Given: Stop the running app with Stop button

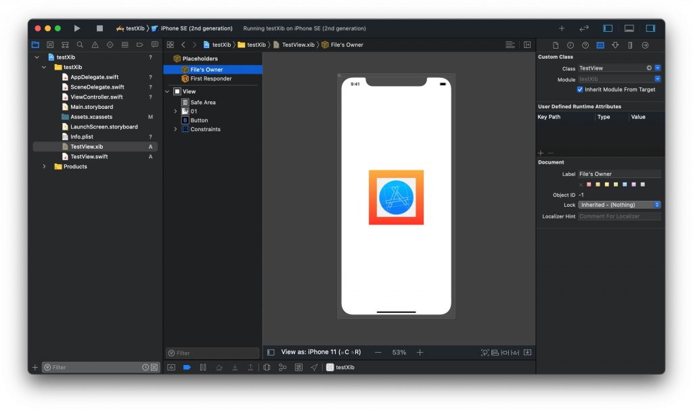Looking at the screenshot, I should [99, 28].
